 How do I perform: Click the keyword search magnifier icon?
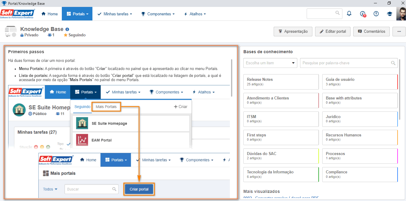coord(393,63)
